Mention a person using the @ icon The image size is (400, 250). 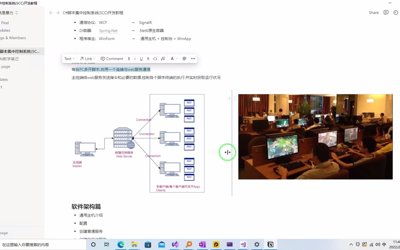(x=184, y=59)
